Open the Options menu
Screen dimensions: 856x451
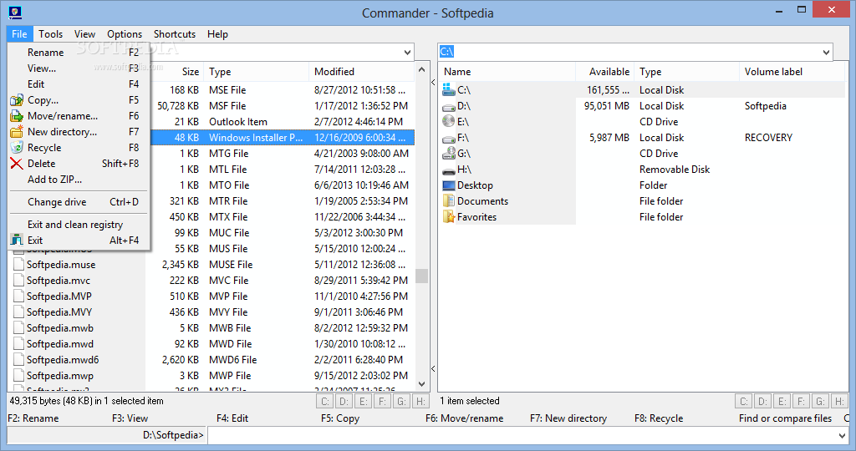[x=125, y=33]
